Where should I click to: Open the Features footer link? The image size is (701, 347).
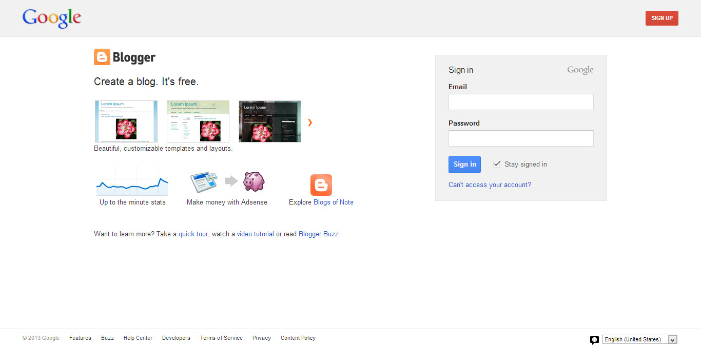(x=80, y=338)
